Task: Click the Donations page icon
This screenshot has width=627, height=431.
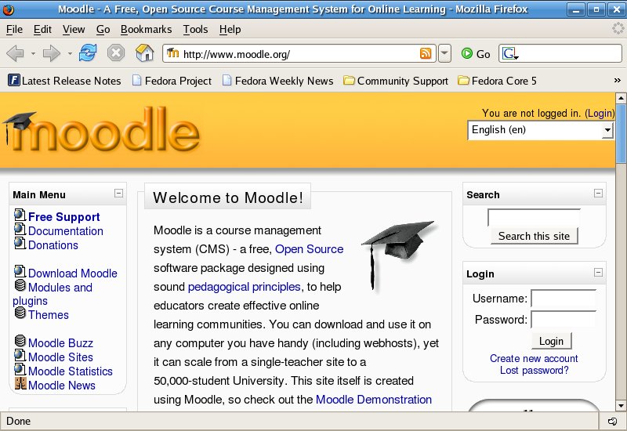Action: (20, 243)
